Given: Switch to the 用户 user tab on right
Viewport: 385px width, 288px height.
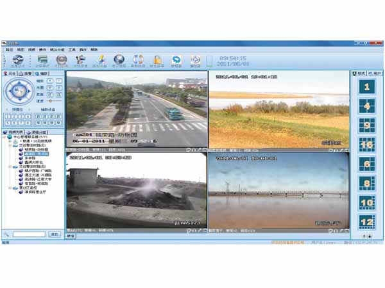Looking at the screenshot, I should (x=375, y=74).
